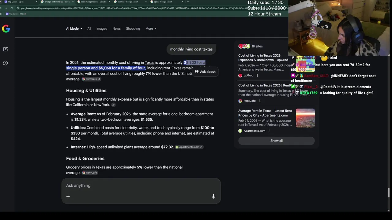This screenshot has height=220, width=392.
Task: Expand the More dropdown
Action: (x=151, y=29)
